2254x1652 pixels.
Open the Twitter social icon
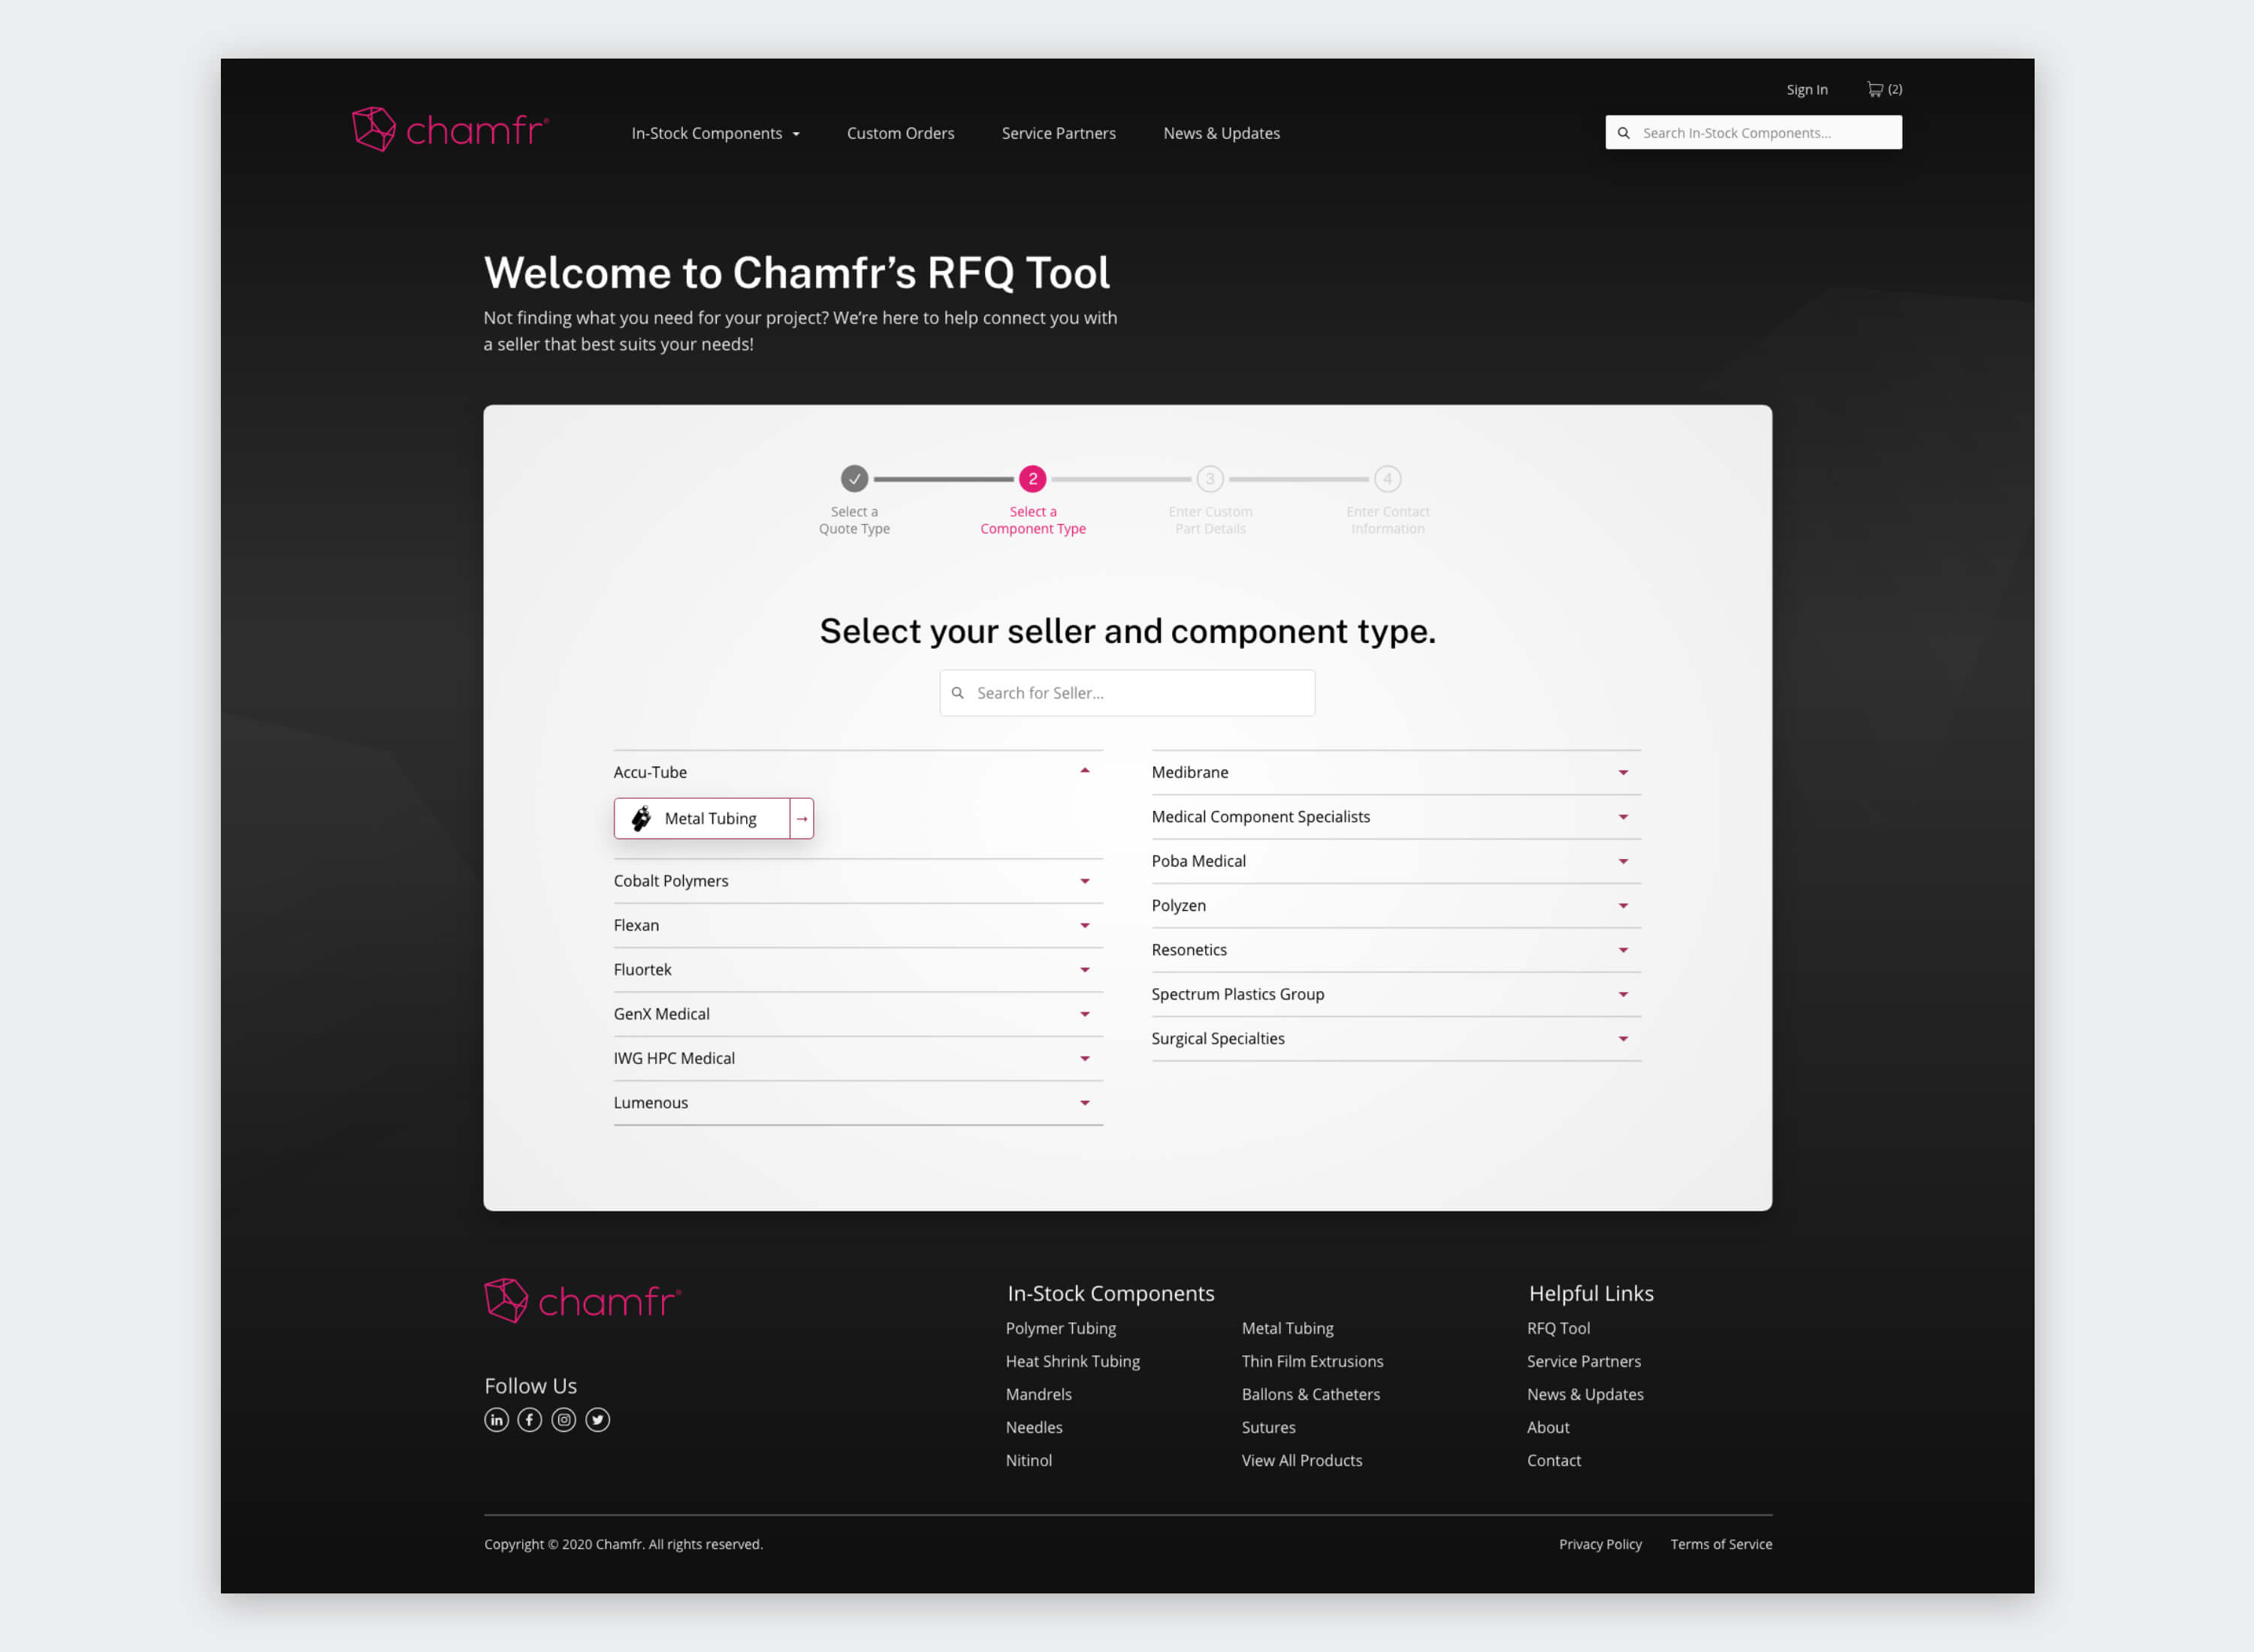pos(597,1420)
